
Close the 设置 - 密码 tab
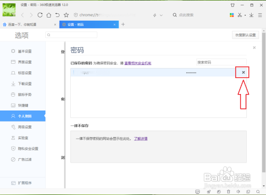[114, 24]
